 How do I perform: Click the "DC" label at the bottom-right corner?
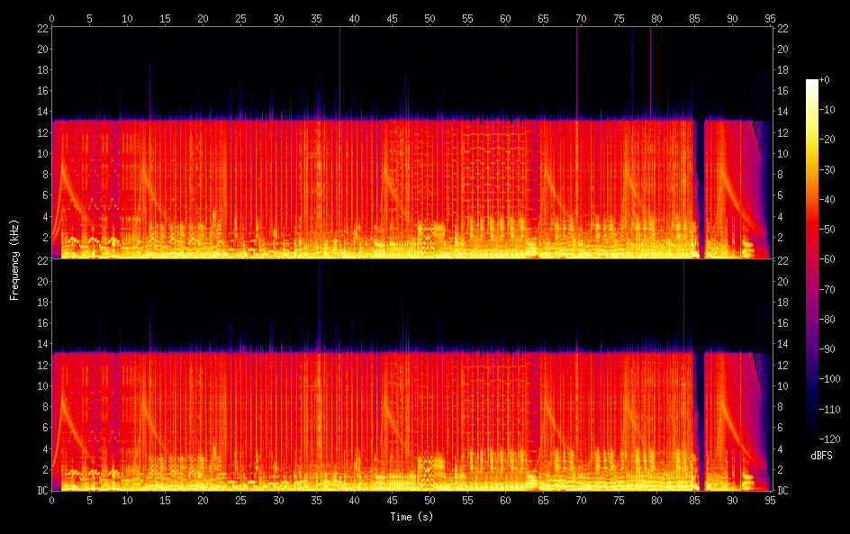[782, 491]
